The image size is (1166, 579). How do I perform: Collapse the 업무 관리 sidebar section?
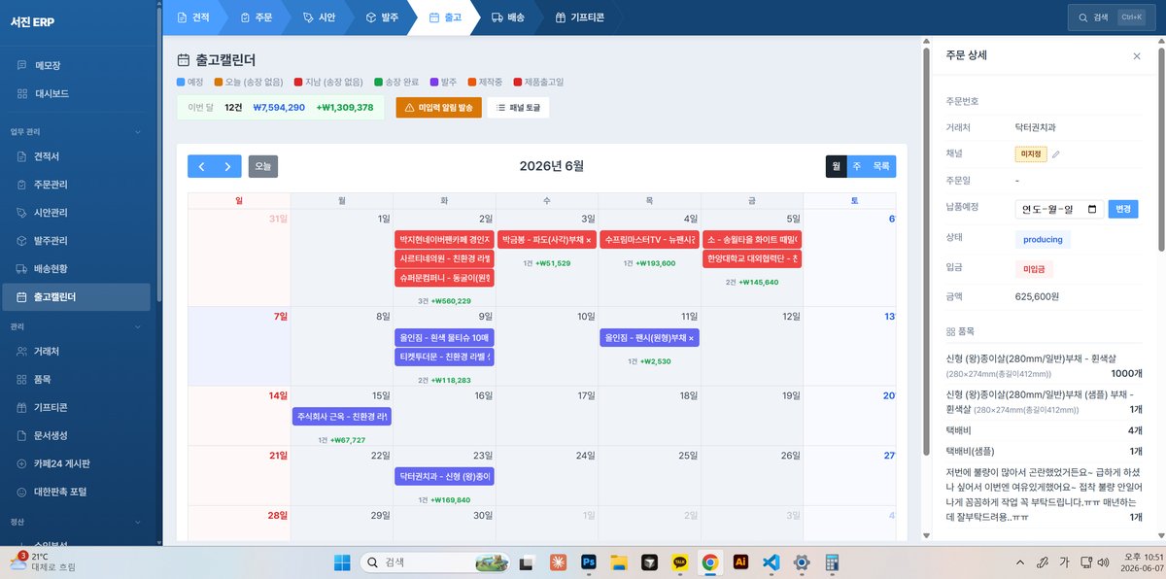[x=137, y=131]
